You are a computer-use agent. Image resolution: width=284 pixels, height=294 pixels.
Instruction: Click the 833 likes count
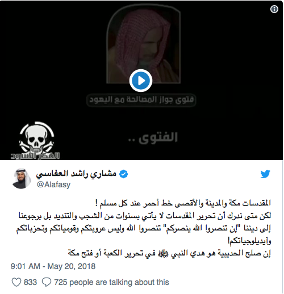click(x=30, y=282)
